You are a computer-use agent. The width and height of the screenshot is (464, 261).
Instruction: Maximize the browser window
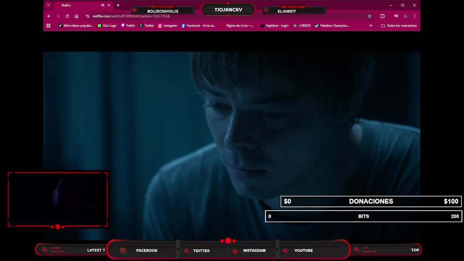tap(402, 5)
